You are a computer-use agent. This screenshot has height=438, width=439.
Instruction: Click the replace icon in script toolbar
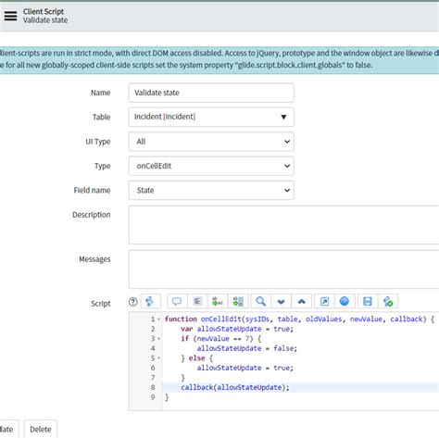click(x=218, y=301)
